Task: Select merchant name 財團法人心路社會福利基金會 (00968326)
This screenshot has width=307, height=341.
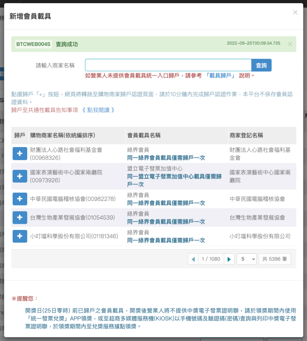Action: click(x=66, y=154)
